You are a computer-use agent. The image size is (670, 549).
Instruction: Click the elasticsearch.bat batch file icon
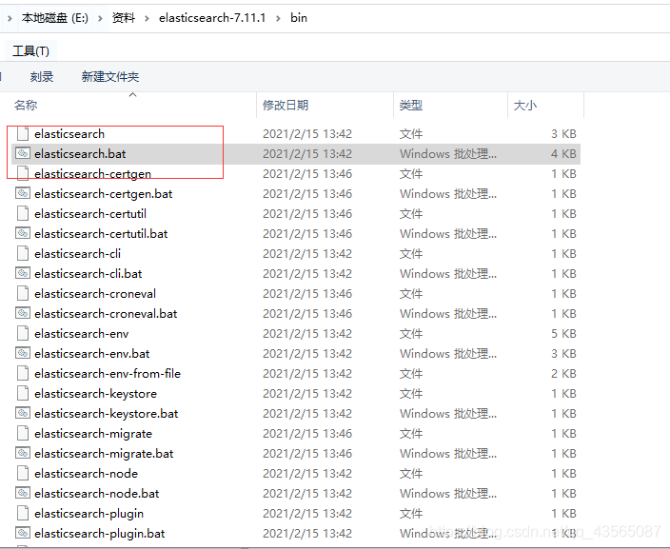[x=23, y=153]
